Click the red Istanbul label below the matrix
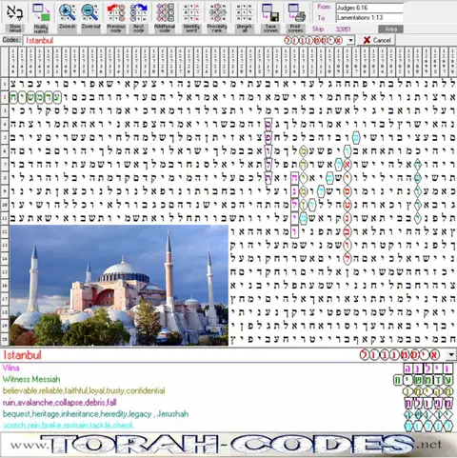Image resolution: width=457 pixels, height=458 pixels. [x=23, y=355]
